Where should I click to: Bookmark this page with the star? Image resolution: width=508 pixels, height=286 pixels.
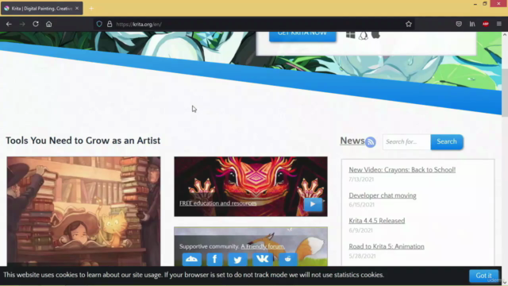pyautogui.click(x=409, y=24)
